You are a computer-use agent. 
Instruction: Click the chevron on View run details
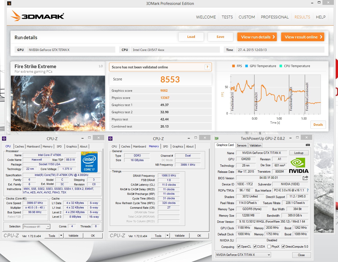[274, 37]
